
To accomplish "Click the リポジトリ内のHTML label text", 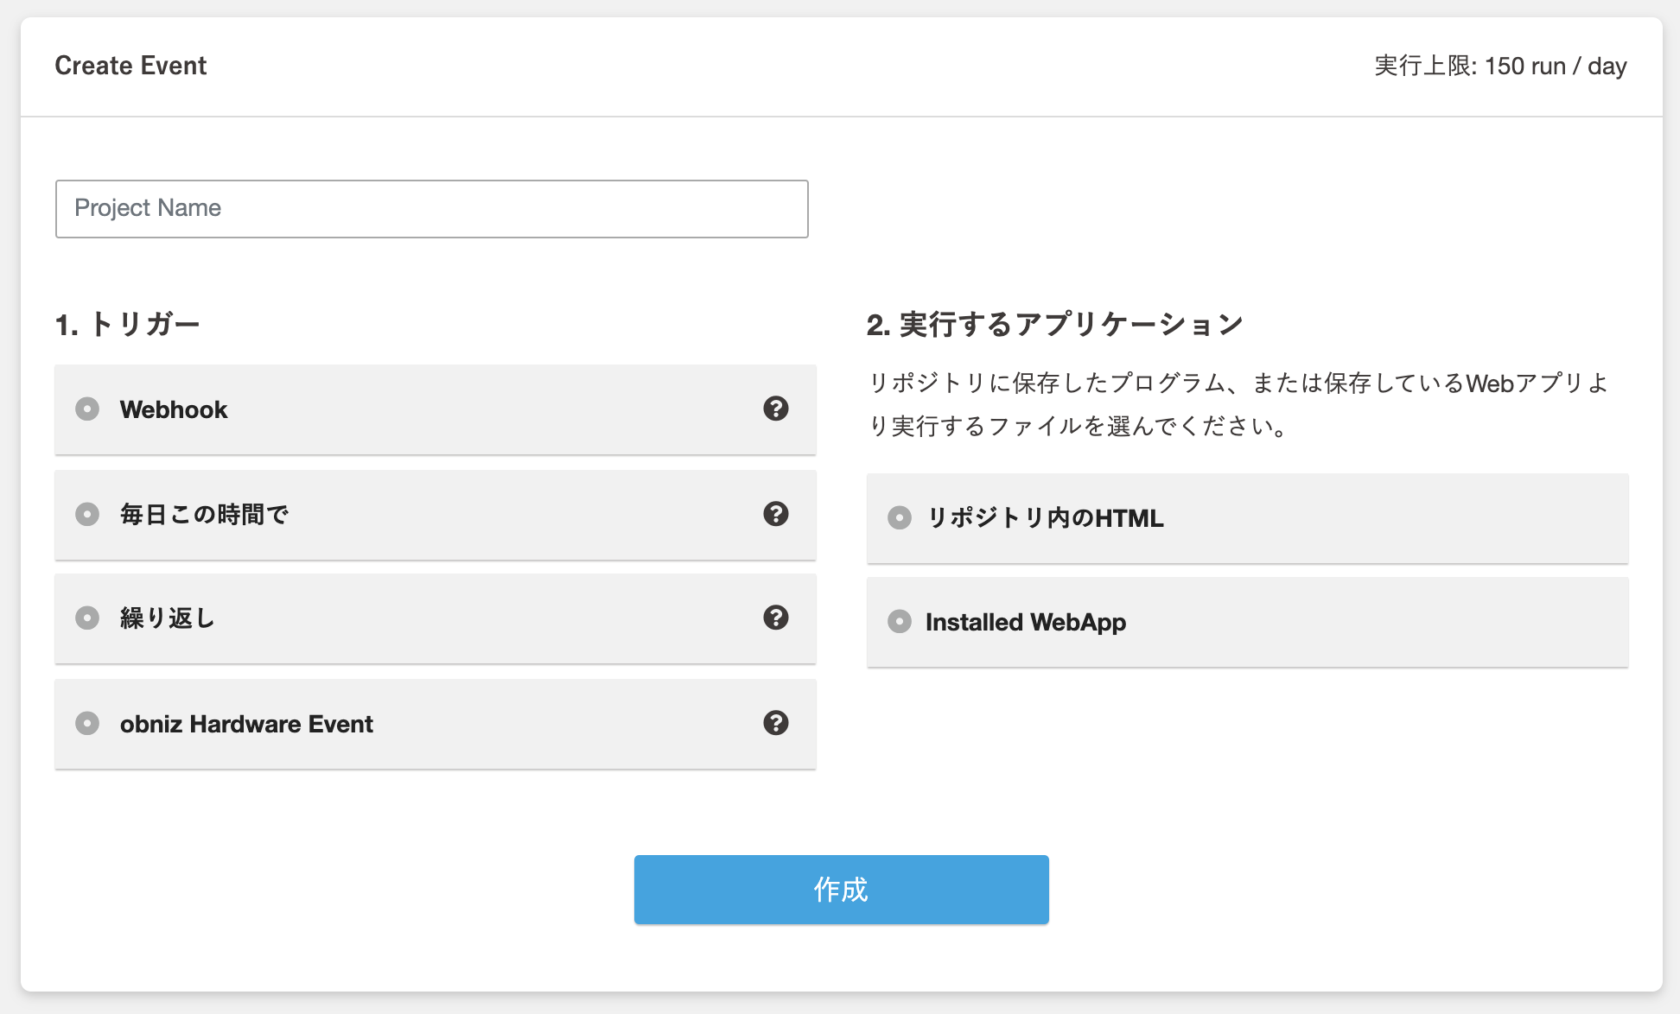I will 1045,517.
